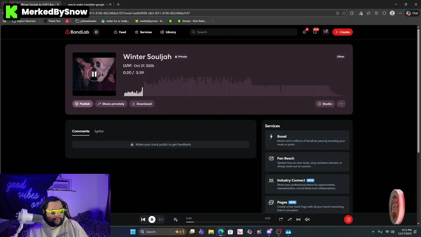The width and height of the screenshot is (421, 237).
Task: Click the player volume icon
Action: (x=307, y=219)
